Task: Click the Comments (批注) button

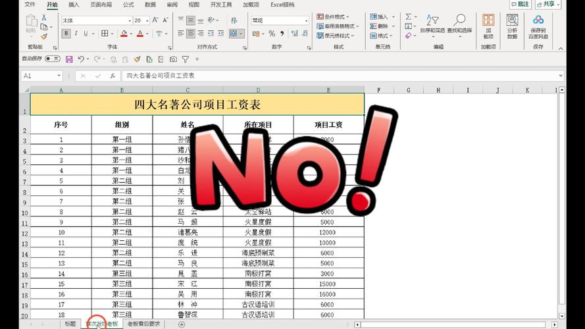Action: (x=520, y=4)
